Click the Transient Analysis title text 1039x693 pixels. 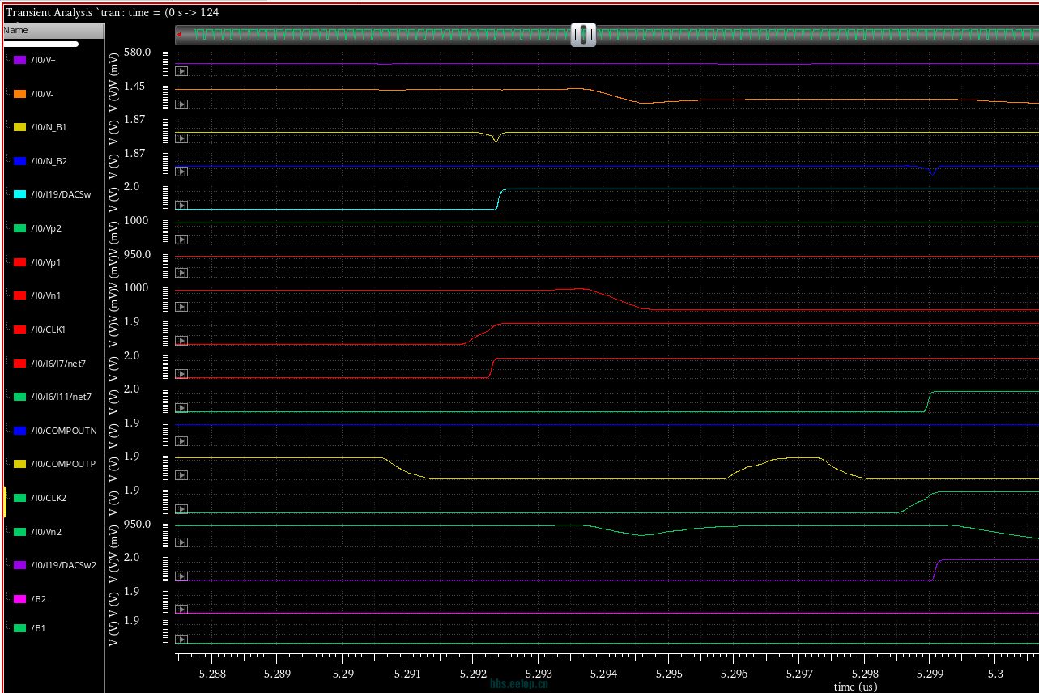coord(112,12)
